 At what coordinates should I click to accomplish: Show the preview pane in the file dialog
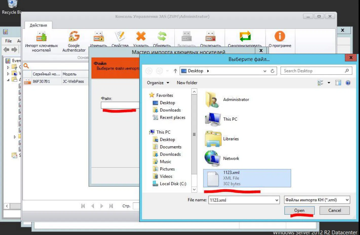pos(338,83)
